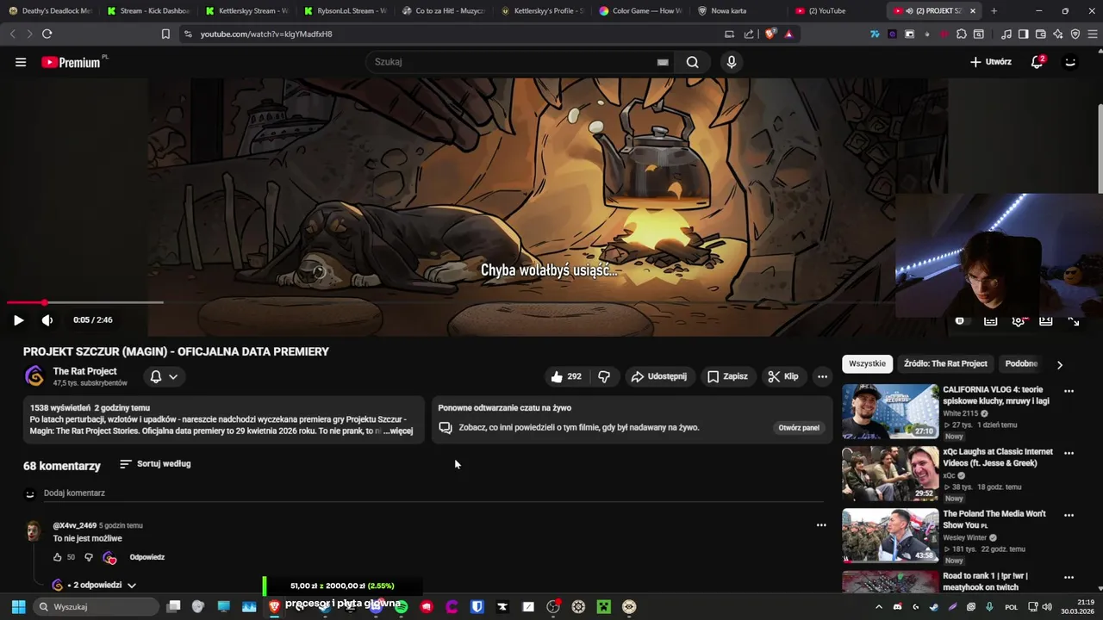Click the Utwórz create button
The width and height of the screenshot is (1103, 620).
tap(991, 62)
